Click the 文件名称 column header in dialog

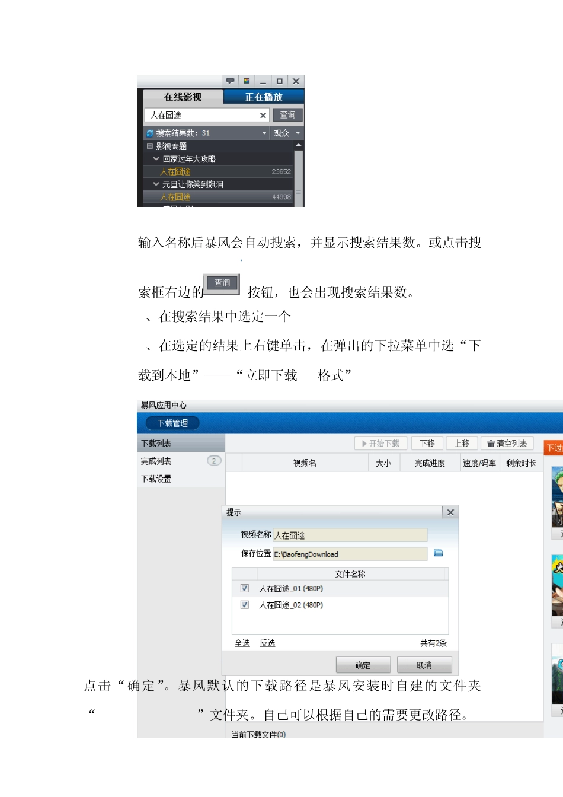[x=350, y=574]
